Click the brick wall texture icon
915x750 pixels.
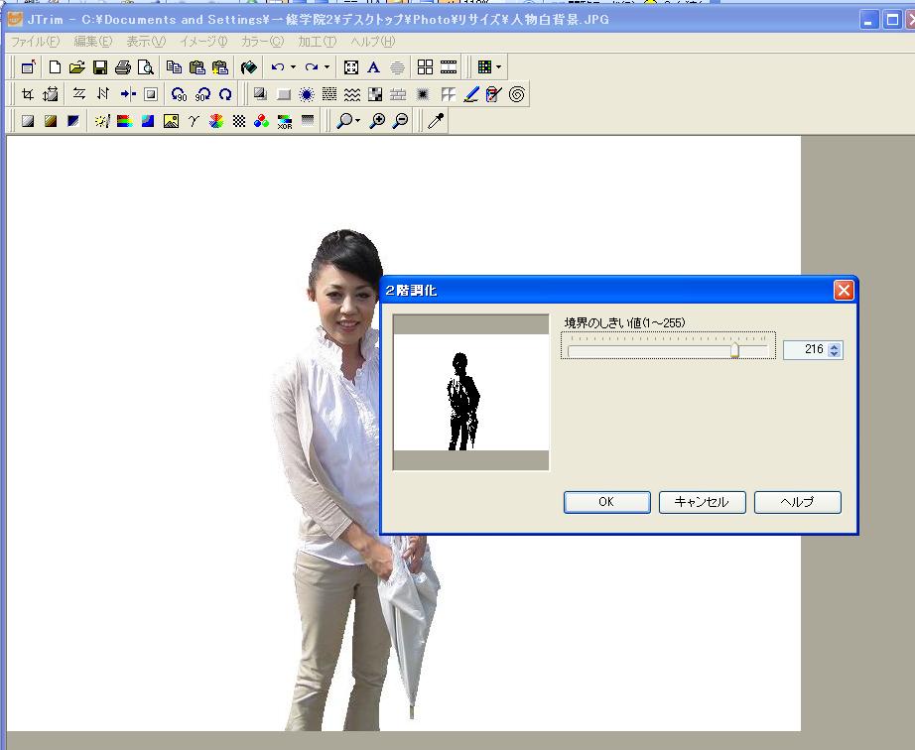(398, 94)
